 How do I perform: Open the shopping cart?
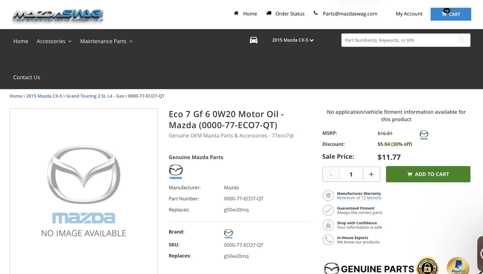pyautogui.click(x=451, y=14)
